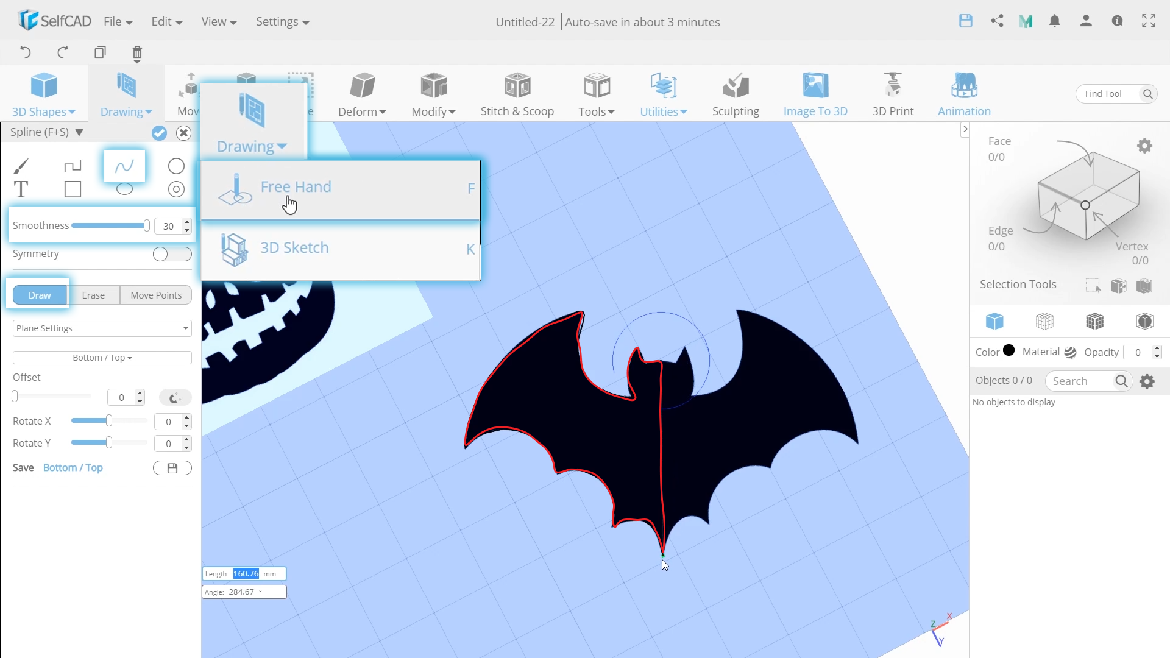The height and width of the screenshot is (658, 1170).
Task: Open the View menu
Action: tap(219, 22)
